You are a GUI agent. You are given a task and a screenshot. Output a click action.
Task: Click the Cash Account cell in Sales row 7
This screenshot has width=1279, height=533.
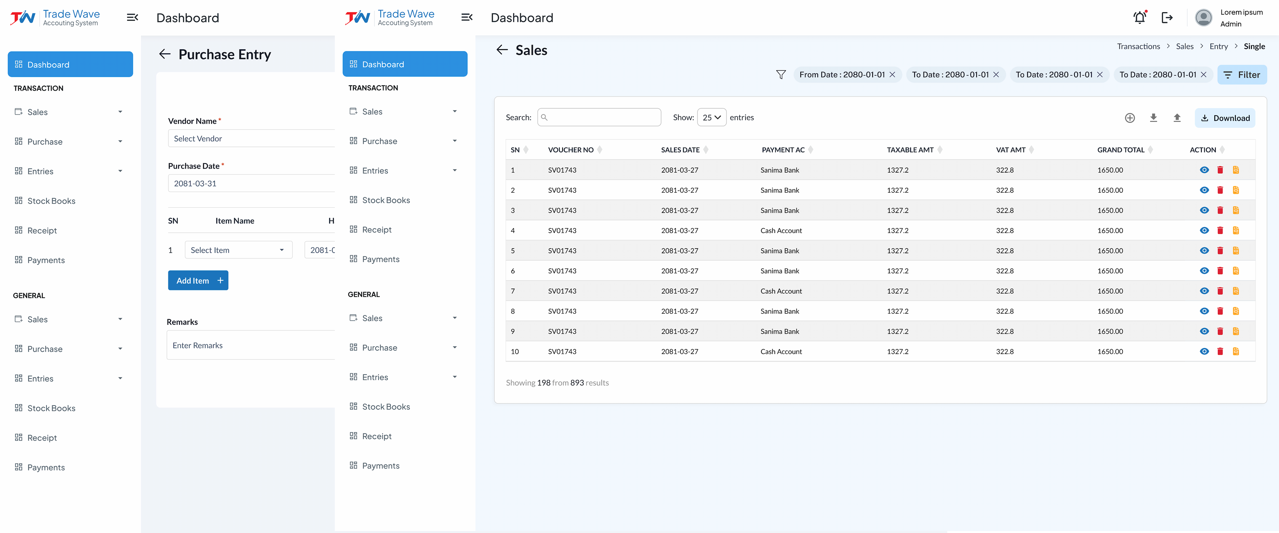tap(780, 291)
